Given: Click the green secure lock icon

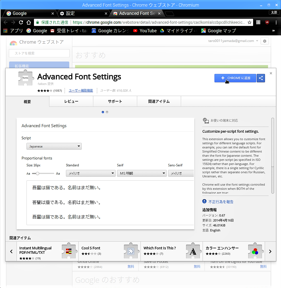Looking at the screenshot, I should pyautogui.click(x=38, y=22).
